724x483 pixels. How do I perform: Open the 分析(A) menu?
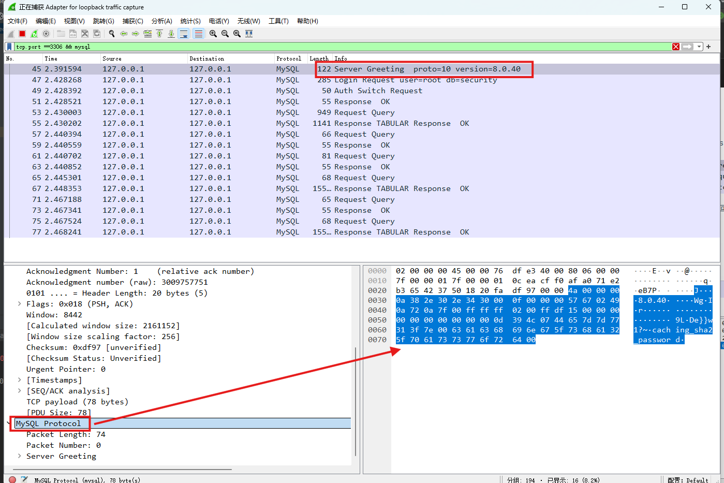[x=161, y=21]
